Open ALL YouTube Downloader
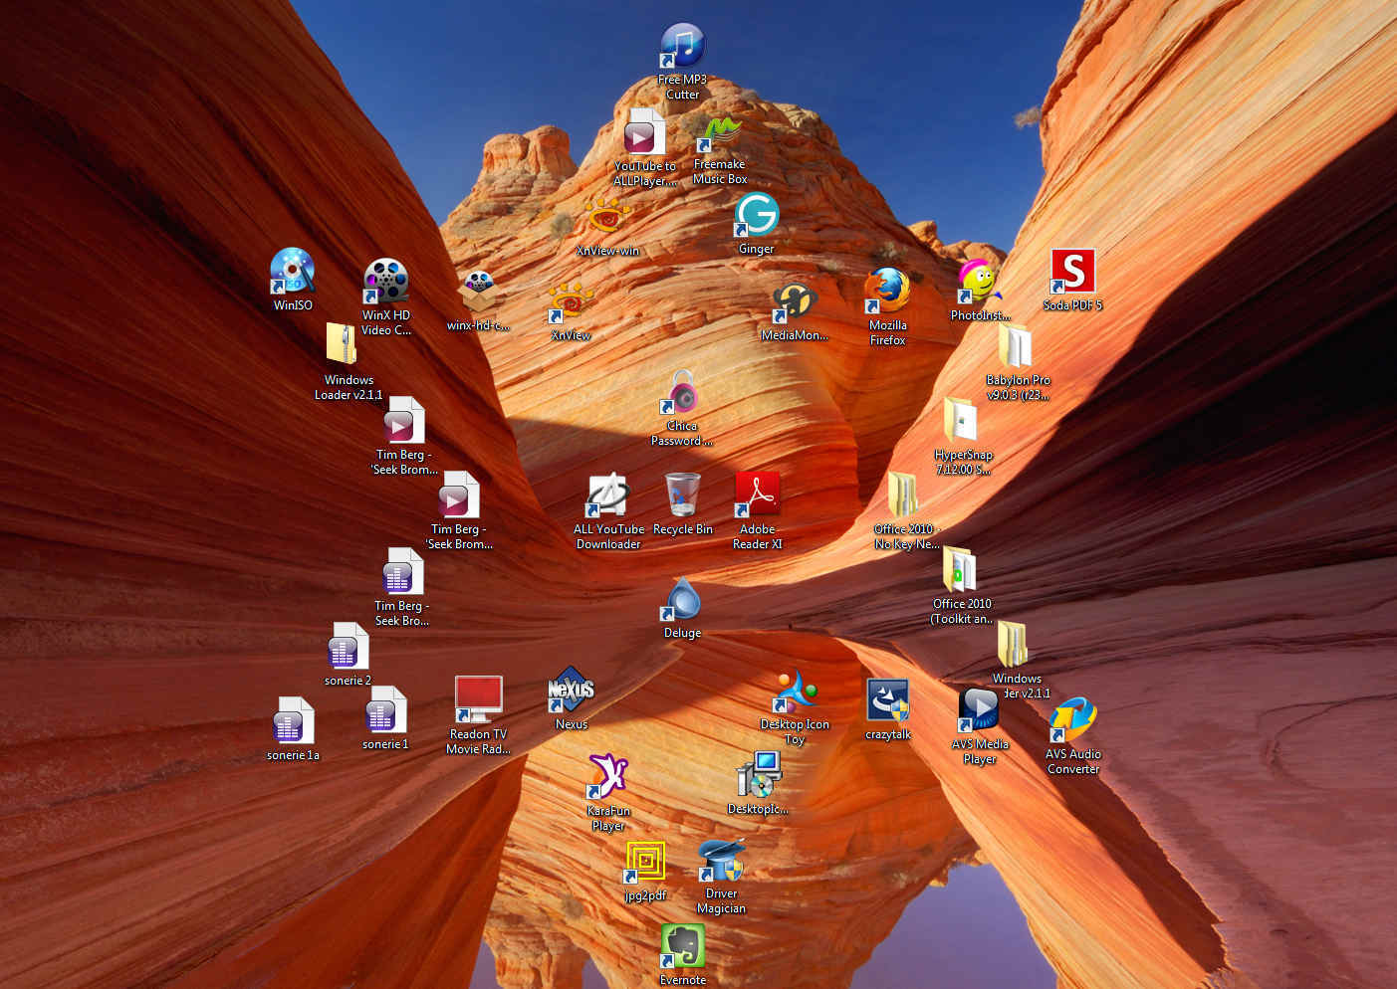Viewport: 1397px width, 989px height. click(x=608, y=494)
